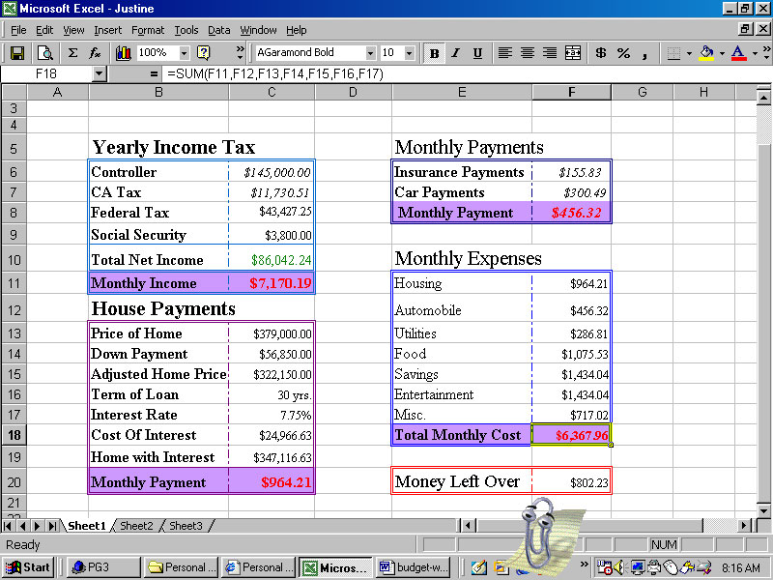The width and height of the screenshot is (773, 580).
Task: Apply the yellow Fill Color swatch
Action: 706,53
